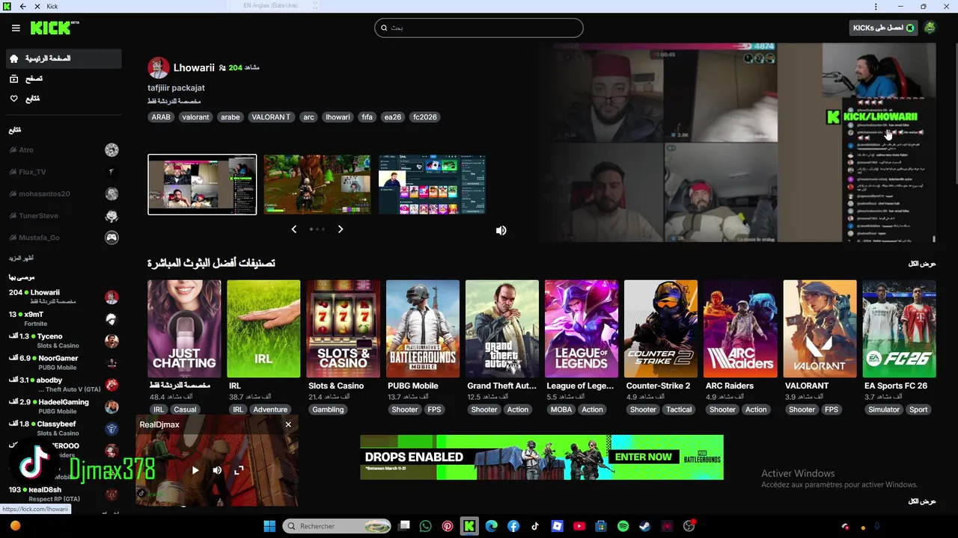This screenshot has height=538, width=958.
Task: Select the lhowari tag
Action: [338, 117]
